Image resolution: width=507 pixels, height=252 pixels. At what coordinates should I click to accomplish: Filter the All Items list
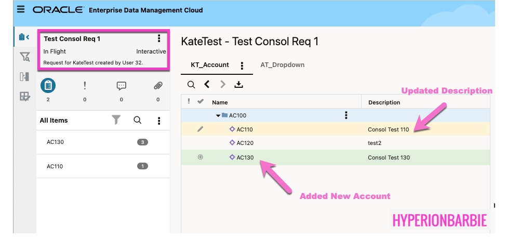(x=116, y=120)
